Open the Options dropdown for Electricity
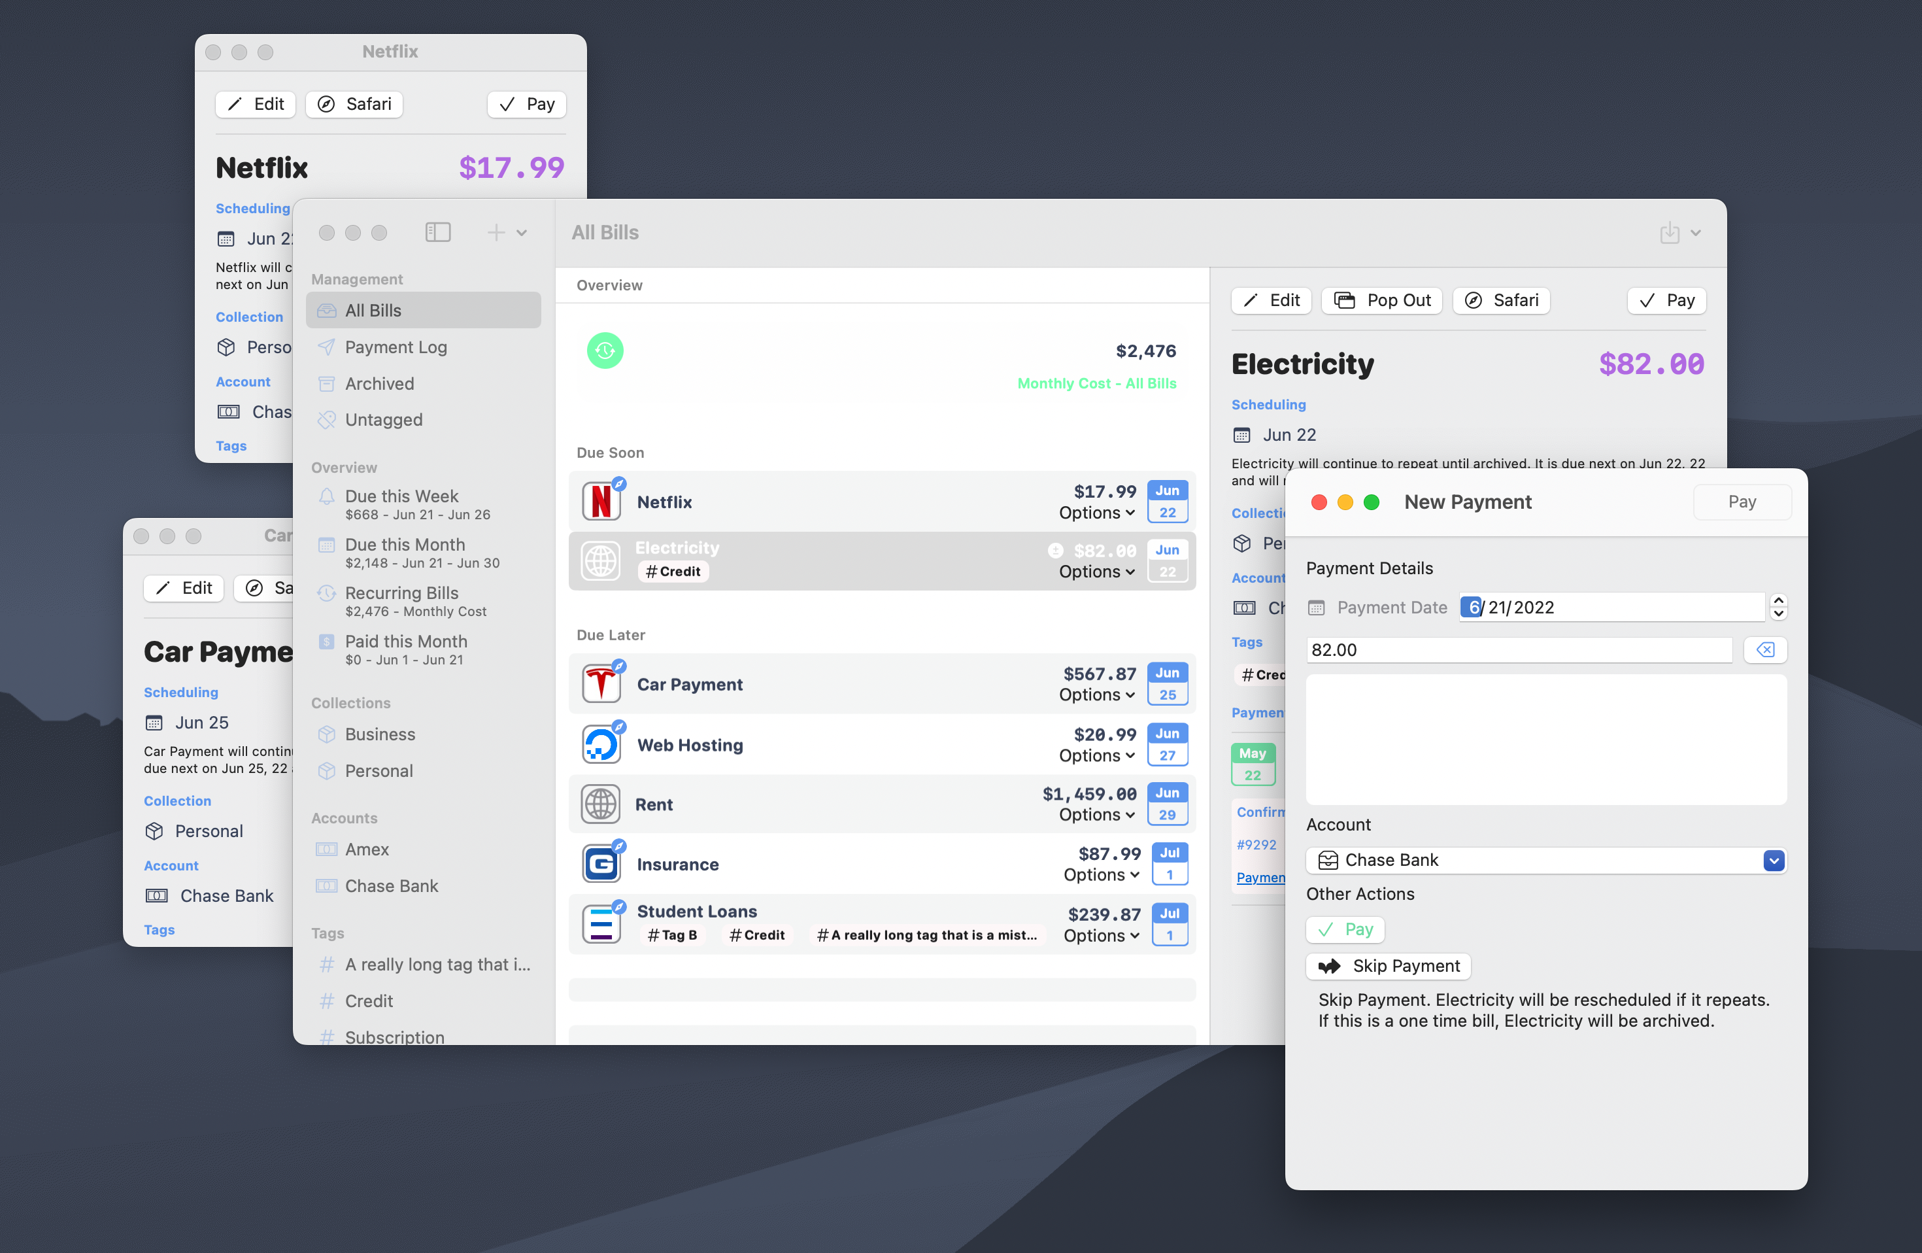 coord(1096,571)
